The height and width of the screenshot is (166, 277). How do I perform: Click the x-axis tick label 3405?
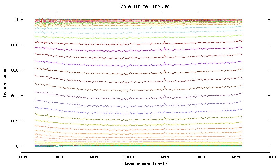(93, 157)
